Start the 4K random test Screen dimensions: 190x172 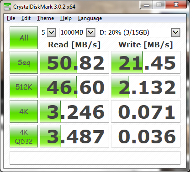tap(24, 111)
